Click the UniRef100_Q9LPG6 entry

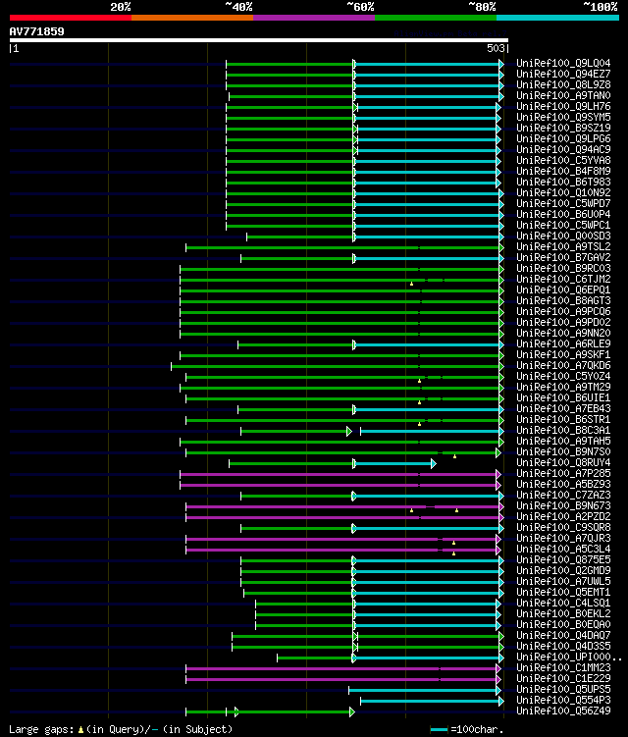pos(563,138)
